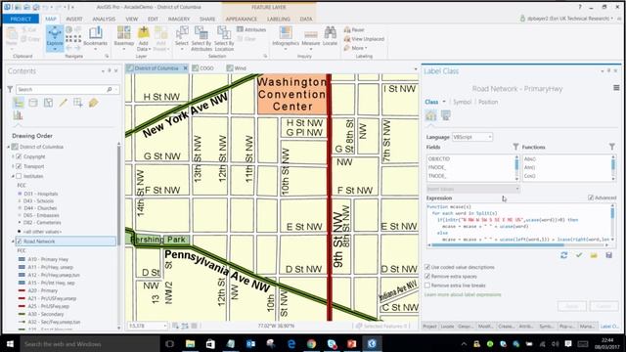Collapse the Road Network layer

point(13,242)
